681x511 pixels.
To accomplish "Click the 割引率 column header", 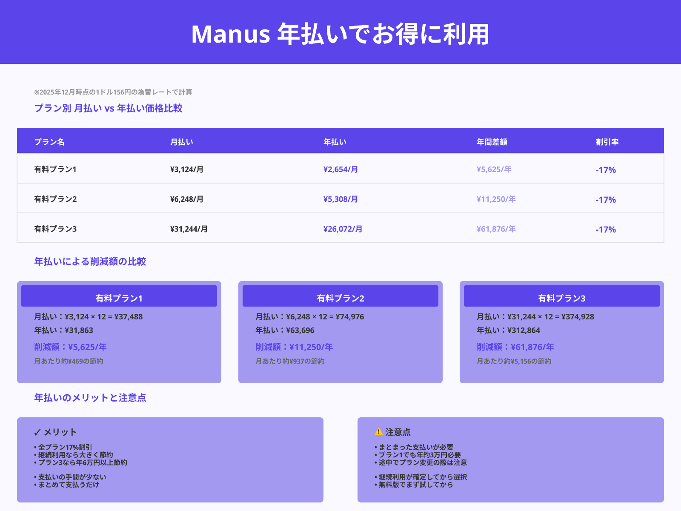I will tap(606, 142).
